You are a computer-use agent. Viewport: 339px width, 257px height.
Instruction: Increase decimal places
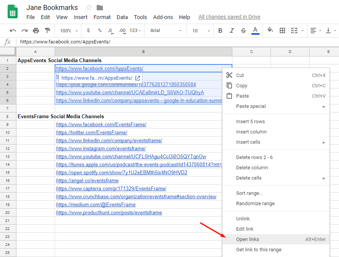(122, 31)
